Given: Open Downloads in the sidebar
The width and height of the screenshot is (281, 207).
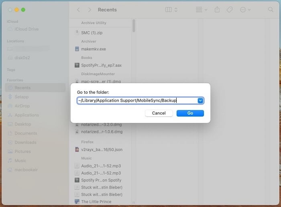Looking at the screenshot, I should click(25, 142).
